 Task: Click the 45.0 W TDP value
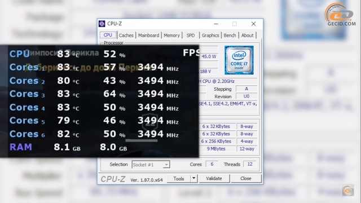[x=209, y=56]
